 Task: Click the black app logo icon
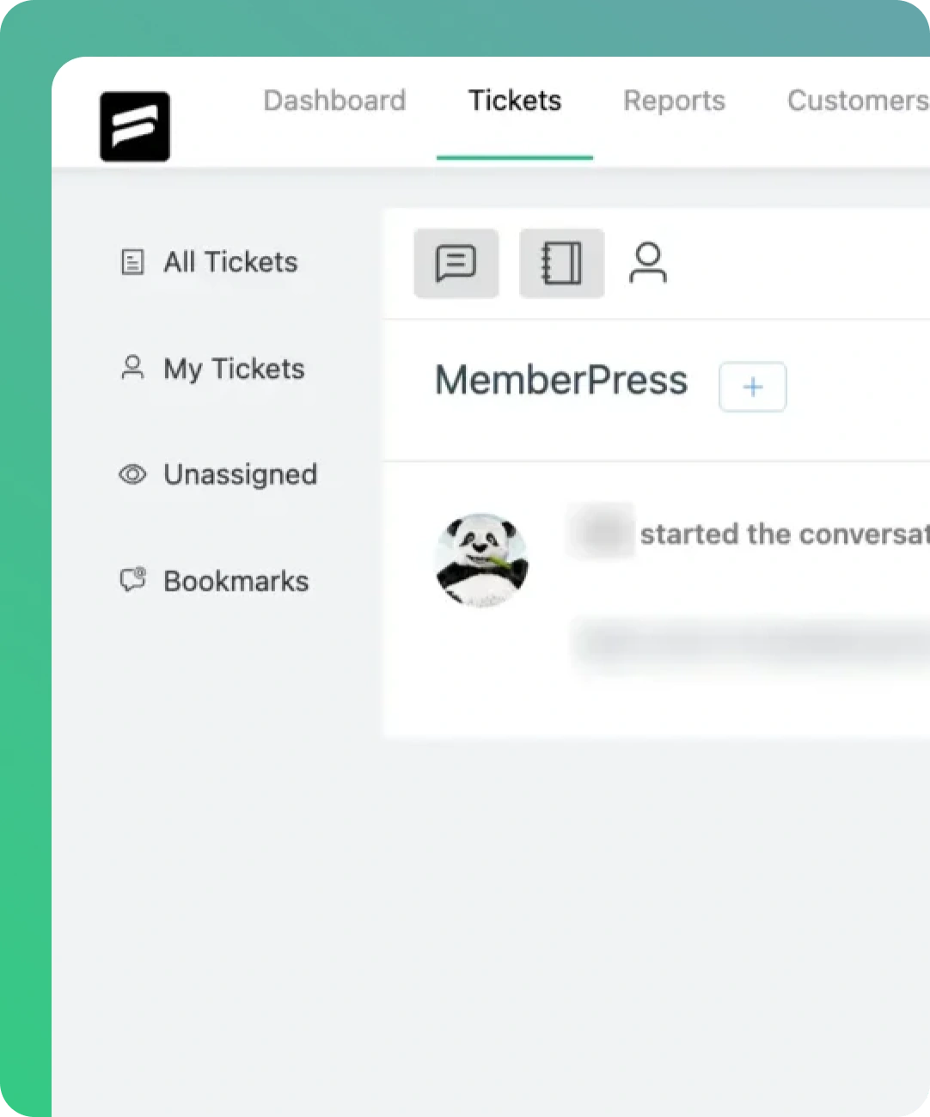pos(135,126)
